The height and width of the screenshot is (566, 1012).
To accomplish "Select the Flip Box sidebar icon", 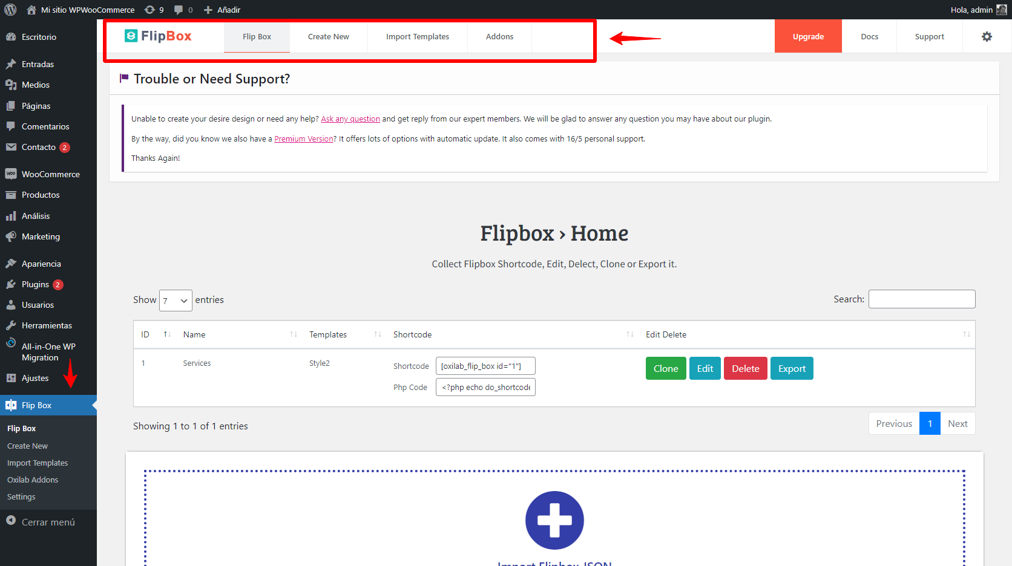I will coord(11,405).
